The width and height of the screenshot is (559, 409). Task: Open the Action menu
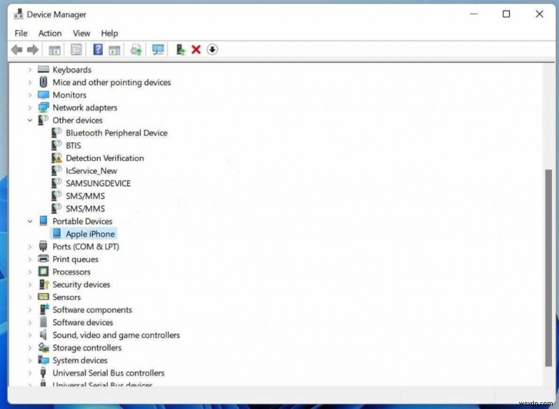tap(50, 33)
